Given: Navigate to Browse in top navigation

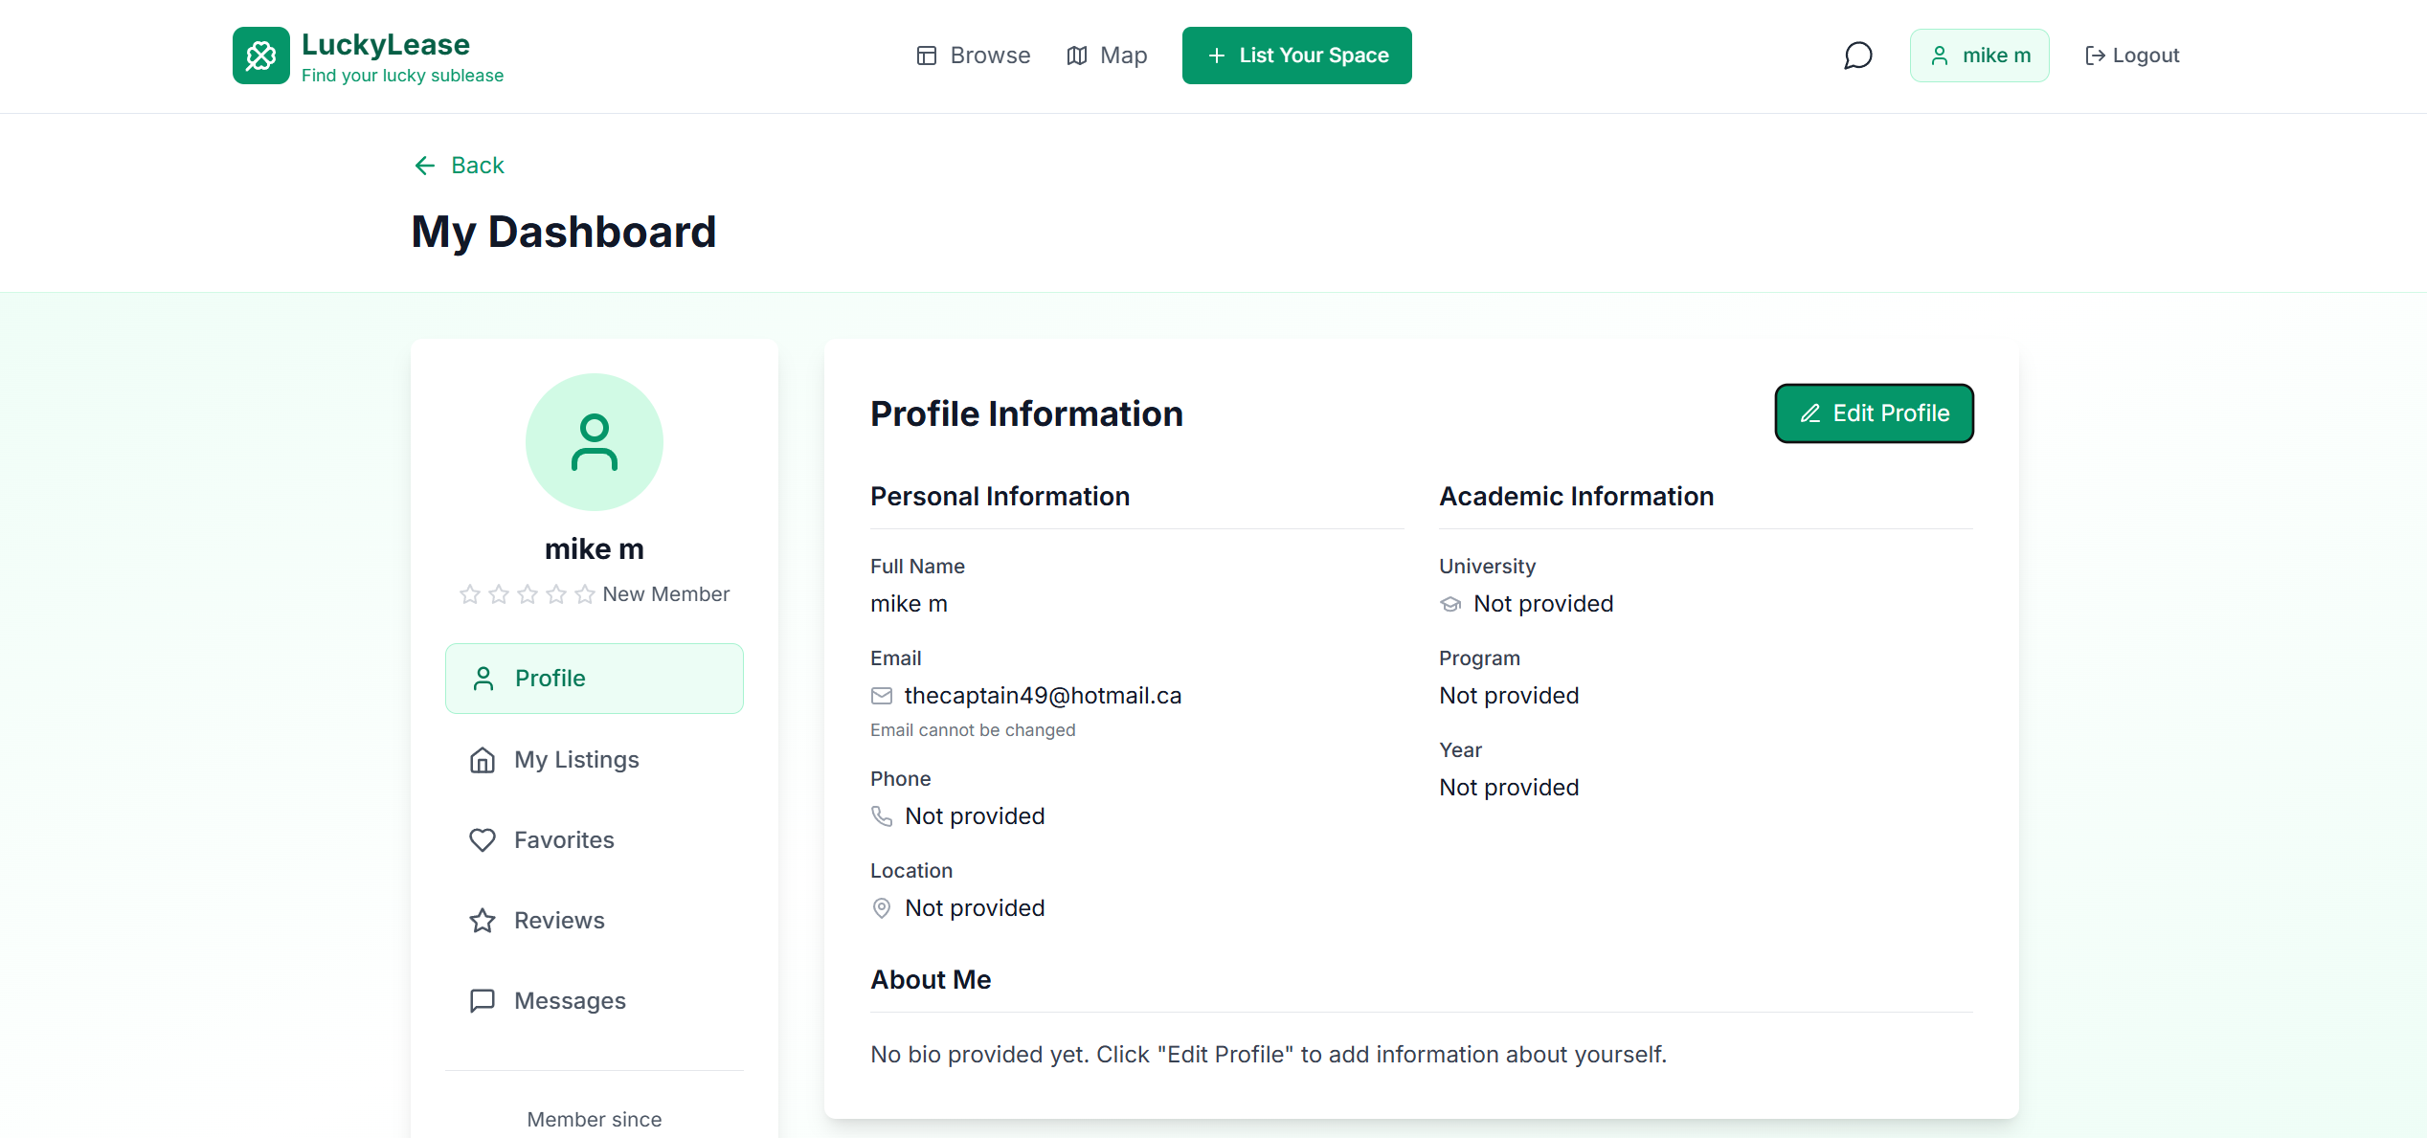Looking at the screenshot, I should tap(973, 56).
